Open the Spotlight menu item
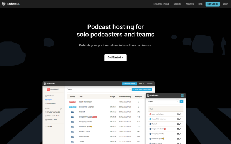The height and width of the screenshot is (144, 231). point(177,4)
